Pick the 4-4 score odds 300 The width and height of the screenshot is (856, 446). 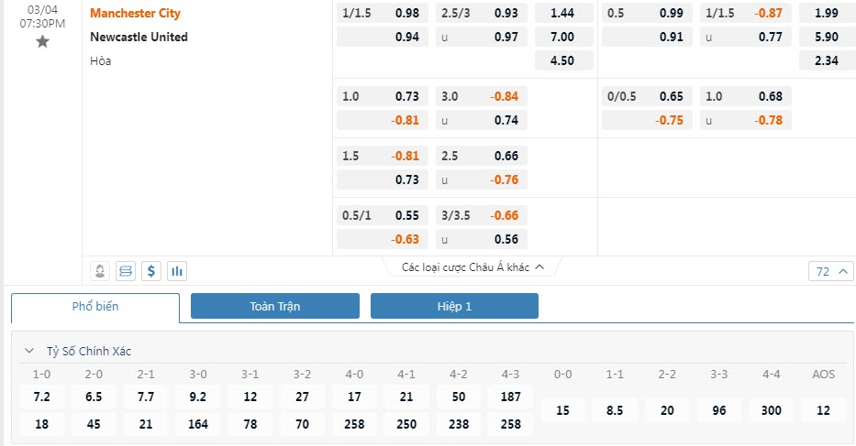point(772,410)
